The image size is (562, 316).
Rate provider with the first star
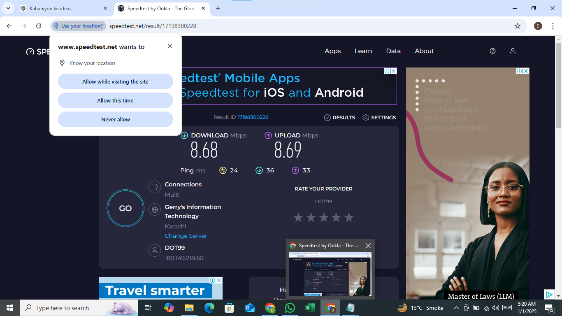pos(298,217)
